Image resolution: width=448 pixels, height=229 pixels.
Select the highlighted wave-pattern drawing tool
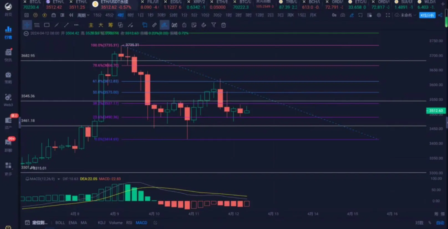[164, 25]
